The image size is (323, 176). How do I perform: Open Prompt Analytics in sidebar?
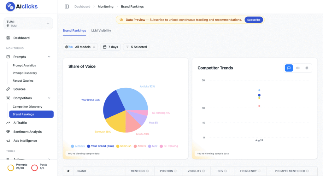point(24,65)
